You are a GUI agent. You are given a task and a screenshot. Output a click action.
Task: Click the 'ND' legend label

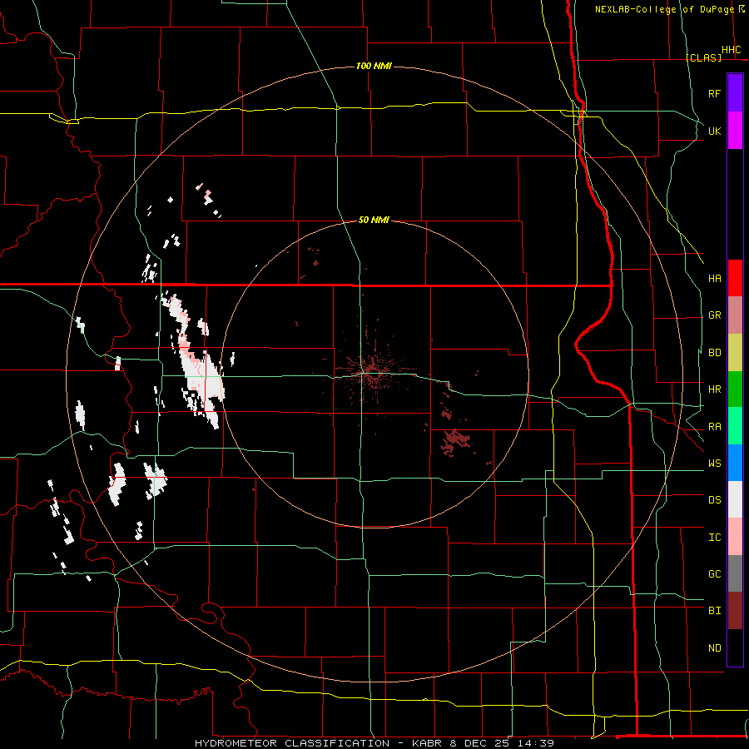[715, 648]
